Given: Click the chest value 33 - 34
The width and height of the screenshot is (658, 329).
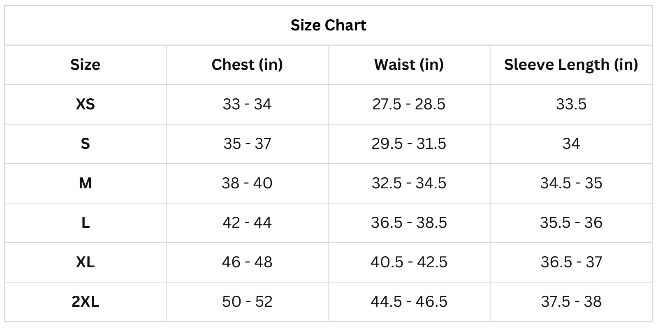Looking at the screenshot, I should coord(247,104).
